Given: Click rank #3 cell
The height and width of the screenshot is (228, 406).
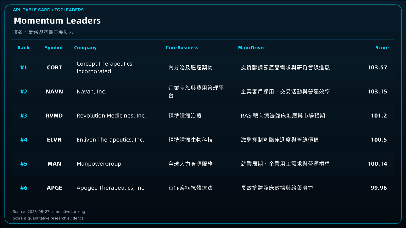Looking at the screenshot, I should (24, 116).
